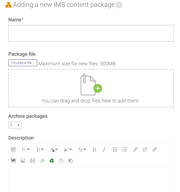Open the paragraph styles dropdown

pyautogui.click(x=82, y=149)
